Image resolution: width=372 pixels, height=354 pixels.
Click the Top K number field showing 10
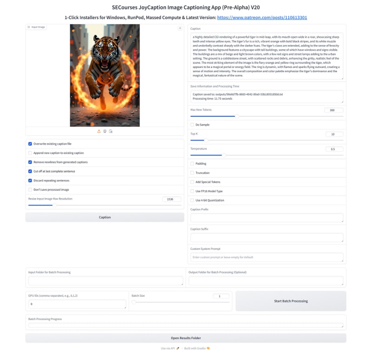334,134
